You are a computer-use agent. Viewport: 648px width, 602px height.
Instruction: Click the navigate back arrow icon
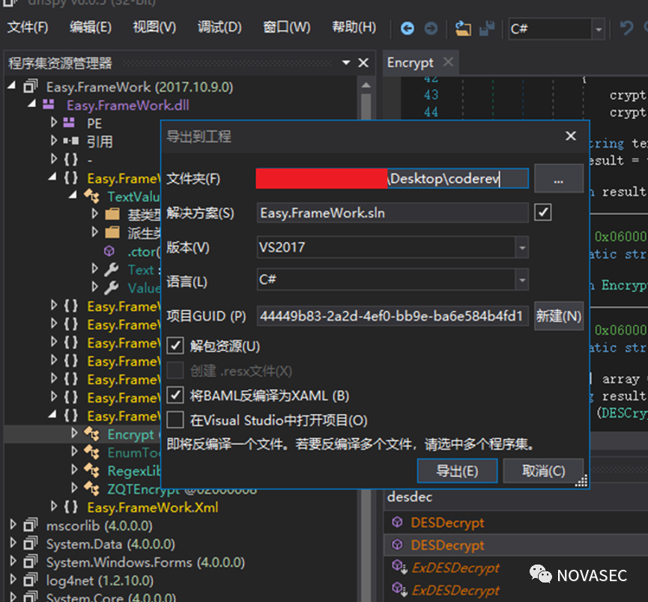pos(407,28)
